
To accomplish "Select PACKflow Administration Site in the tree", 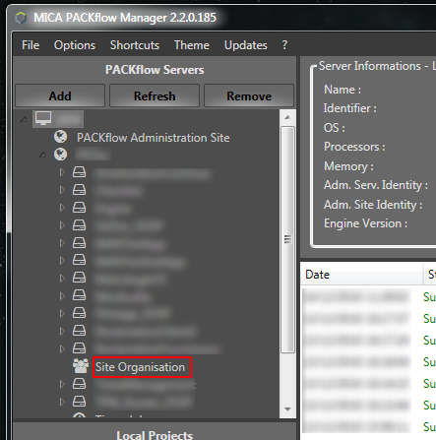I will tap(154, 138).
